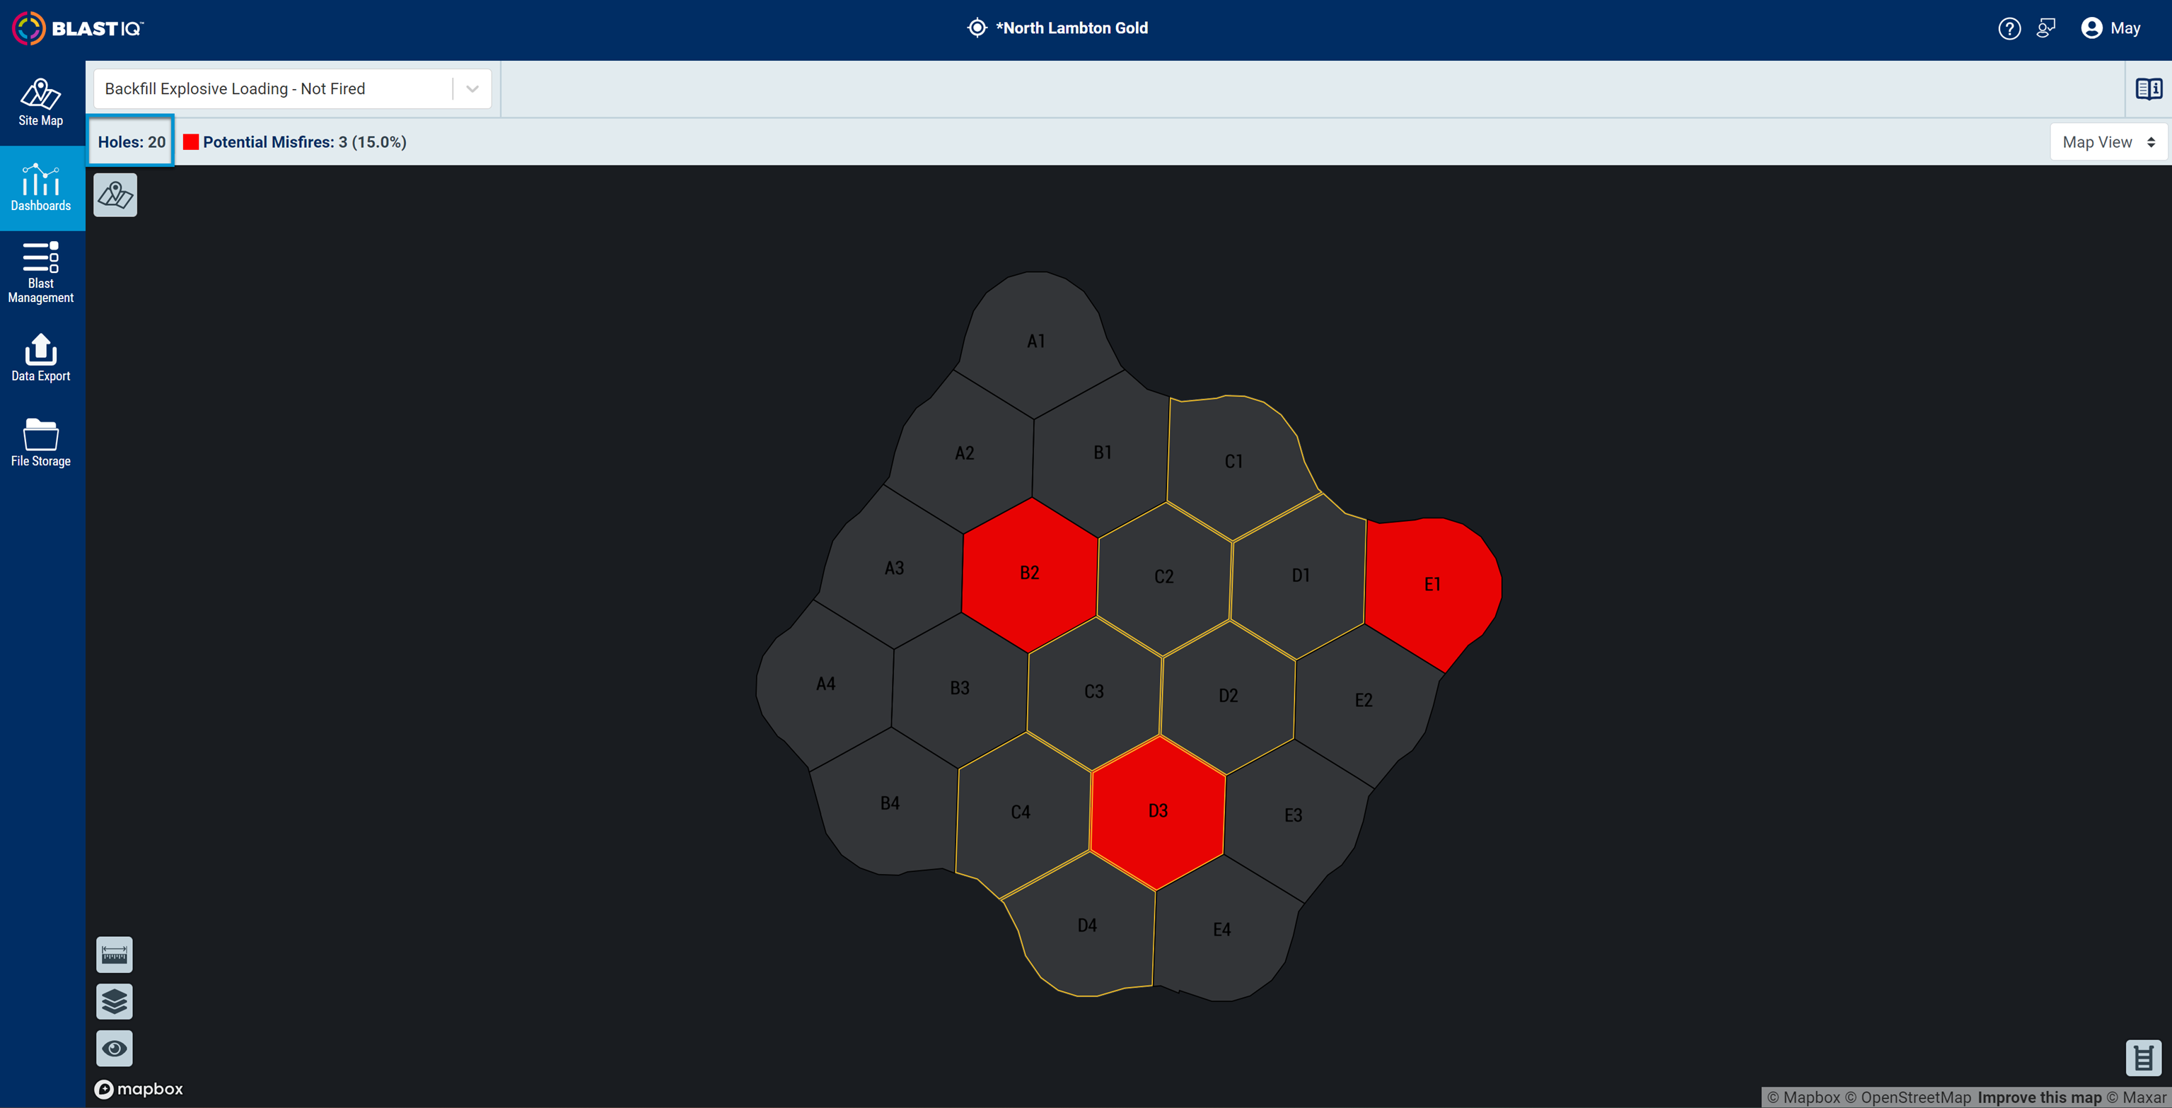Image resolution: width=2172 pixels, height=1108 pixels.
Task: Select hole C3 on the map
Action: click(x=1093, y=692)
